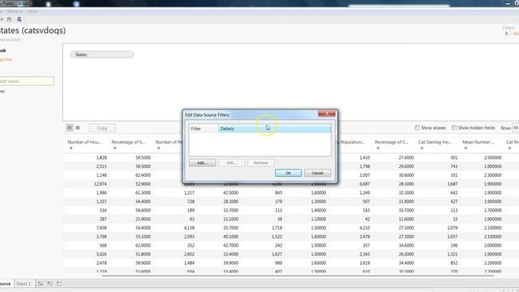519x292 pixels.
Task: Click the cell value 2,079
Action: 453,228
